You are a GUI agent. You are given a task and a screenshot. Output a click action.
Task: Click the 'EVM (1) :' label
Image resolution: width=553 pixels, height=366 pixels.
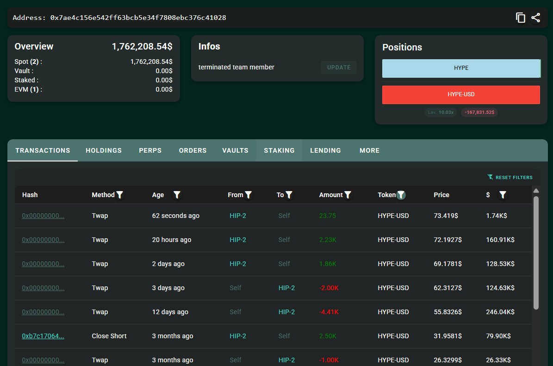(28, 90)
